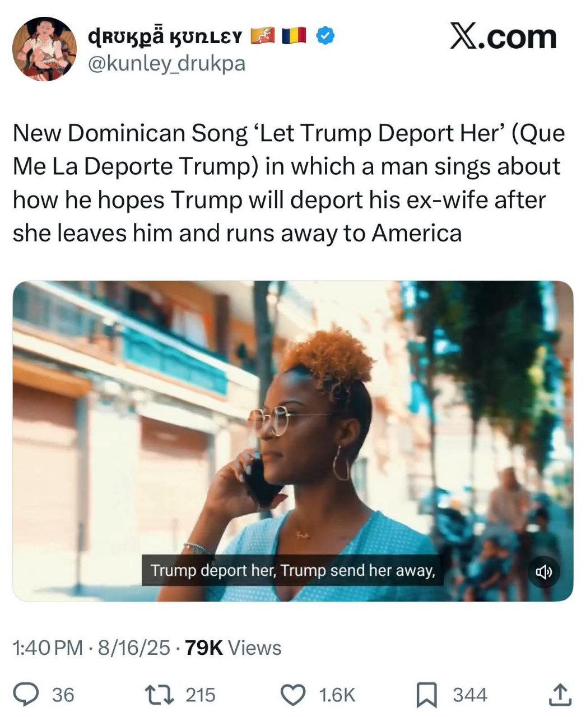This screenshot has height=717, width=586.
Task: Click the 215 reposts count
Action: [200, 695]
